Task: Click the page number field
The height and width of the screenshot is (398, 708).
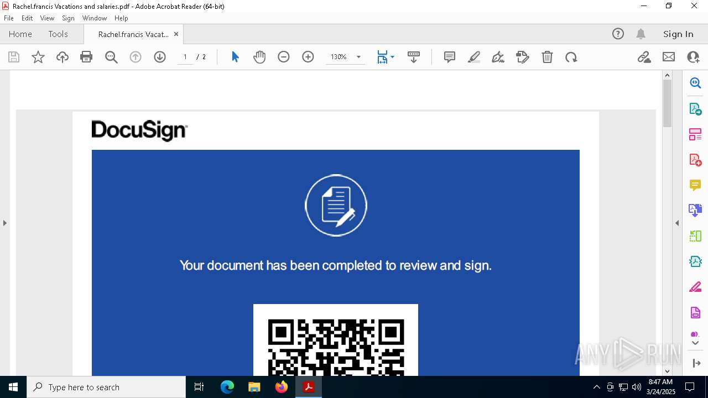Action: [185, 57]
